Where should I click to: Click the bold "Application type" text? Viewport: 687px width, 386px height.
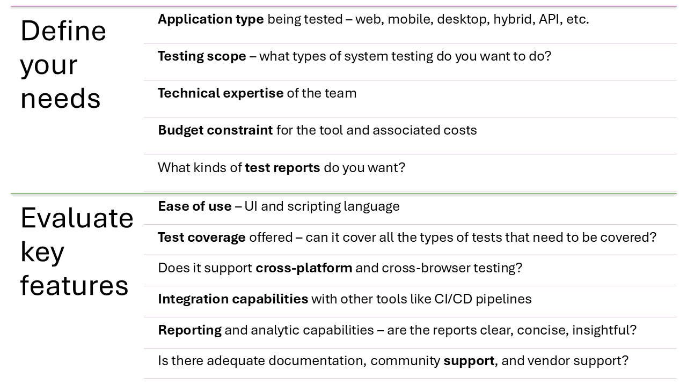tap(210, 20)
